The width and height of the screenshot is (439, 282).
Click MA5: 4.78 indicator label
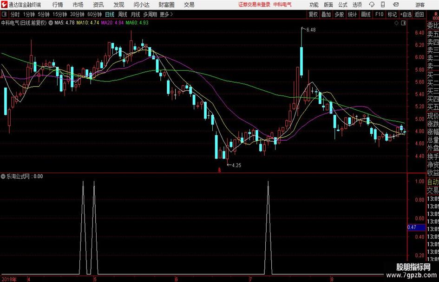click(65, 23)
